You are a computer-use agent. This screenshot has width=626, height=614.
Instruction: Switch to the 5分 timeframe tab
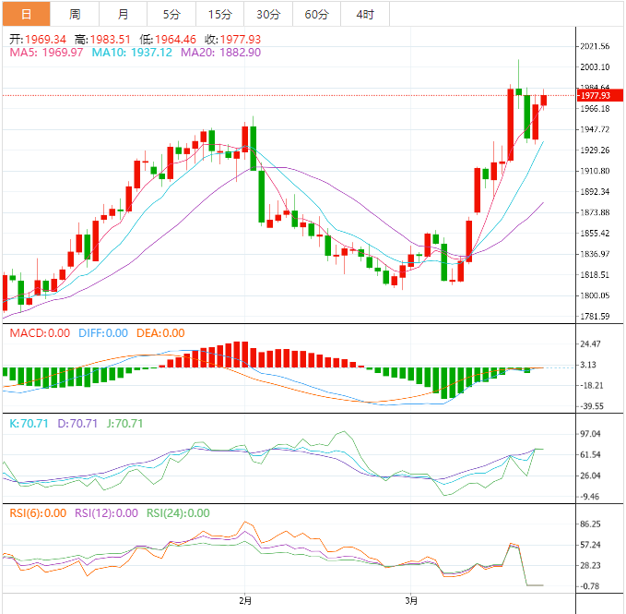(x=171, y=14)
